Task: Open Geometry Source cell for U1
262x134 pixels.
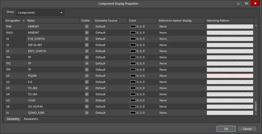Action: coord(111,76)
